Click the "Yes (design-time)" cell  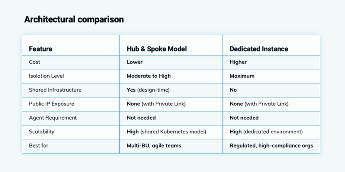point(149,90)
